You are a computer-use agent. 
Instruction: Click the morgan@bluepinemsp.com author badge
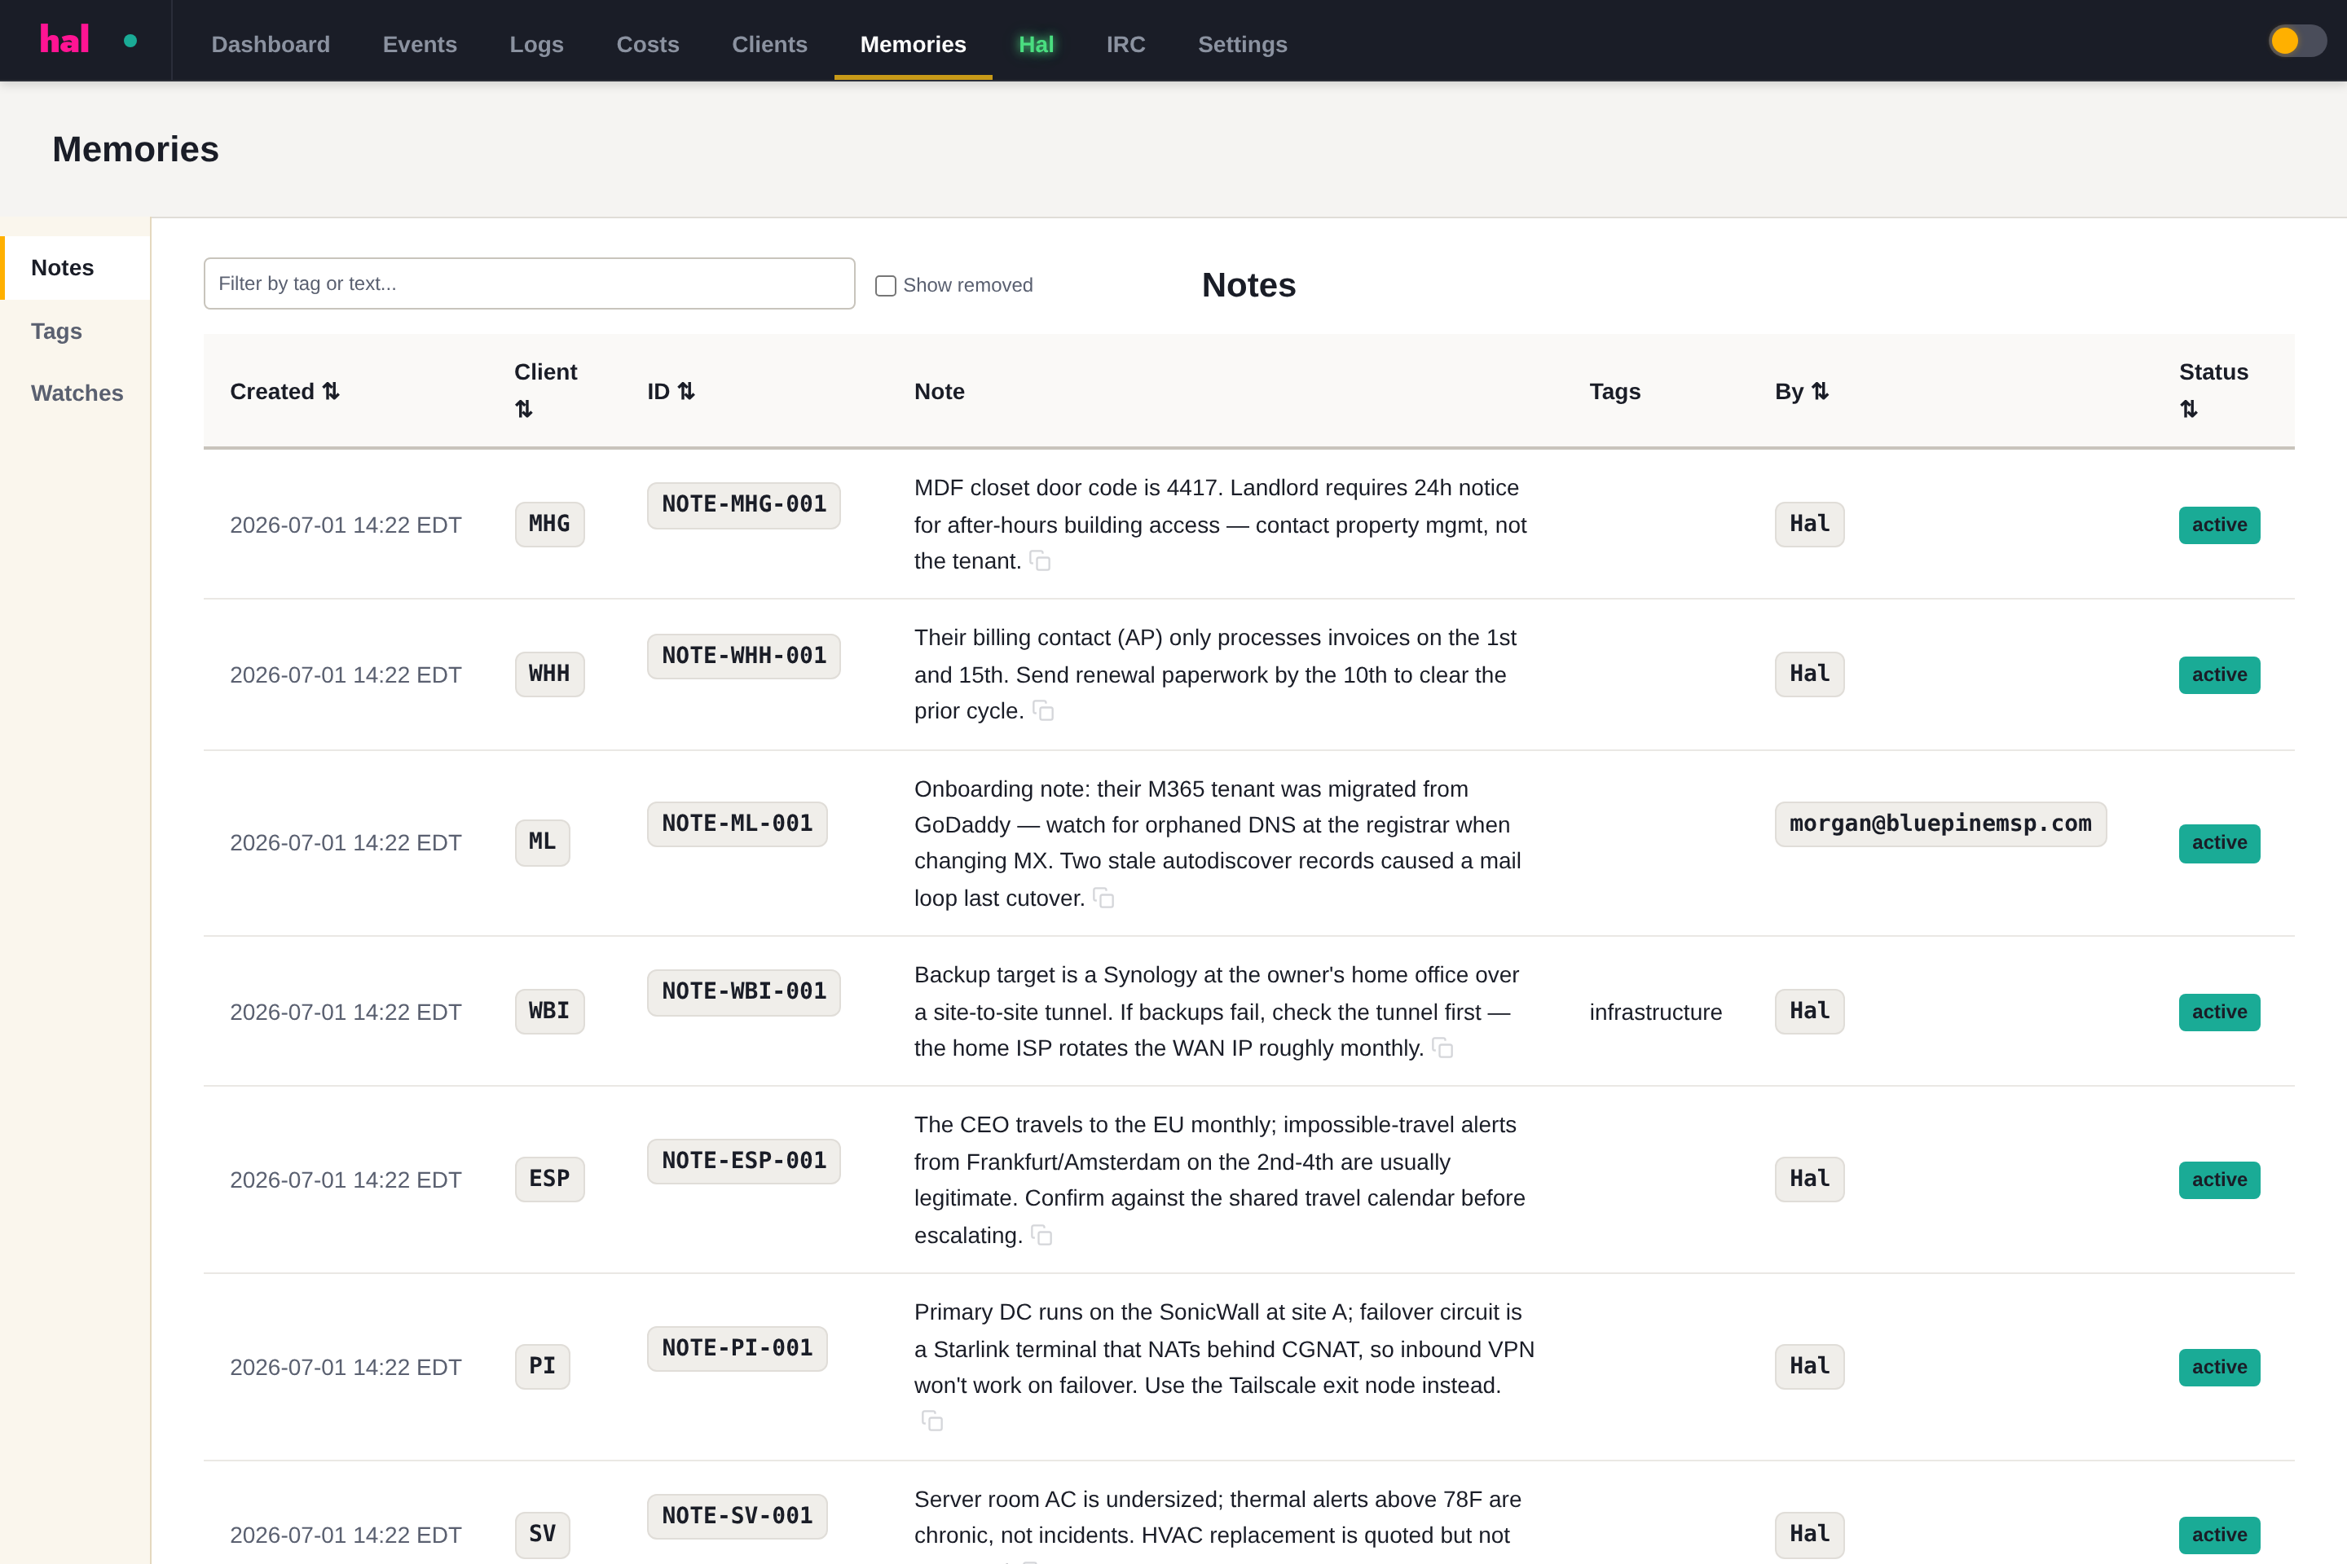1940,824
